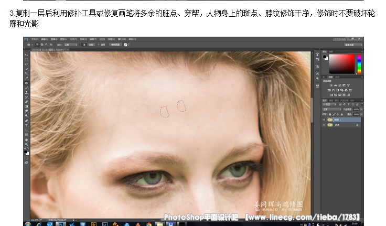Screen dimensions: 386x226
Task: Click the Destination button in options bar
Action: [91, 45]
